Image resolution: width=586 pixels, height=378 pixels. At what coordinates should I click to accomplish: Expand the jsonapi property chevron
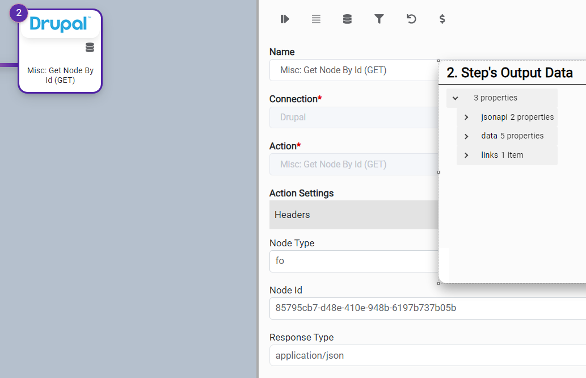[x=466, y=117]
